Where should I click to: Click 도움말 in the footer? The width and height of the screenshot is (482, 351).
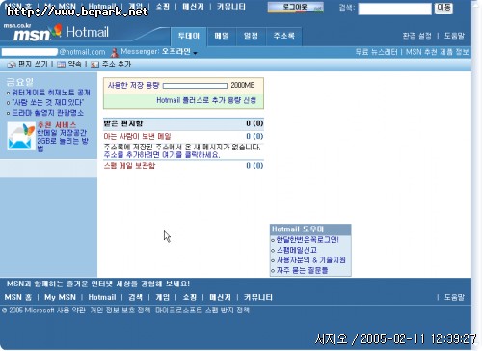coord(454,297)
